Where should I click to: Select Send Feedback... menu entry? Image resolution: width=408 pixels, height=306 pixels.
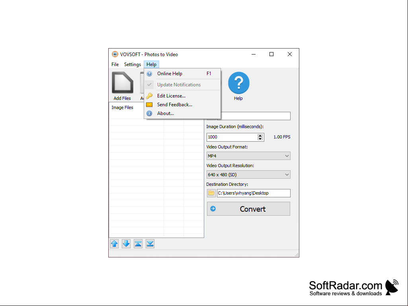pos(182,105)
